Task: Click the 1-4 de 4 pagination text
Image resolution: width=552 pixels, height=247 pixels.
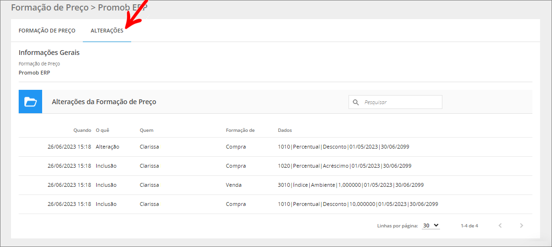Action: coord(469,226)
